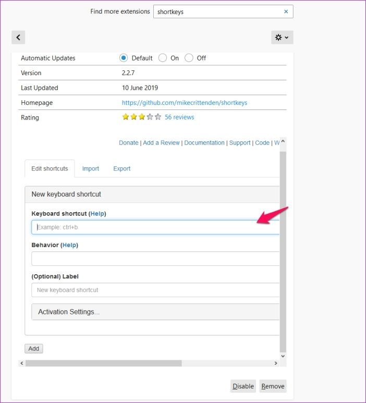Click the Remove button
The height and width of the screenshot is (403, 366).
tap(273, 386)
